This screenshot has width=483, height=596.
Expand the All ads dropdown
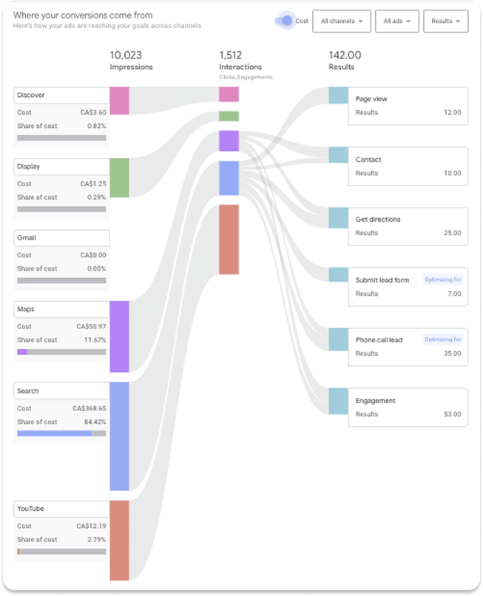[397, 21]
